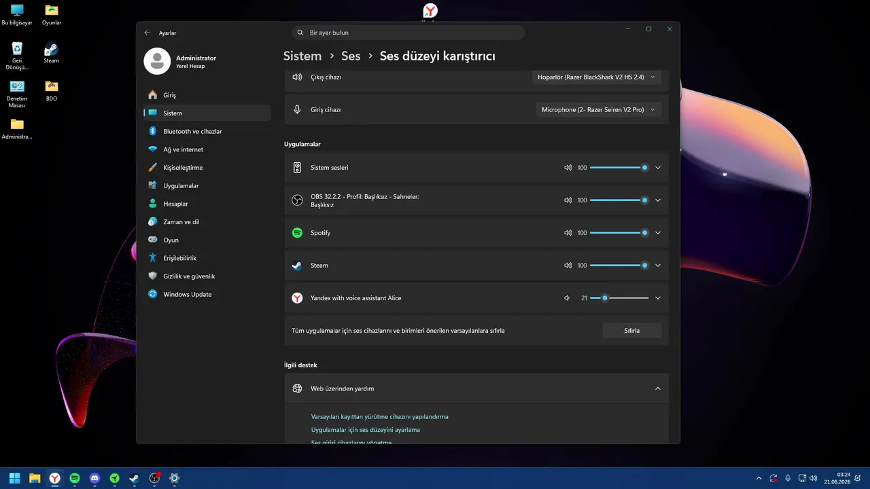The image size is (870, 489).
Task: Expand the Steam row
Action: [x=658, y=266]
